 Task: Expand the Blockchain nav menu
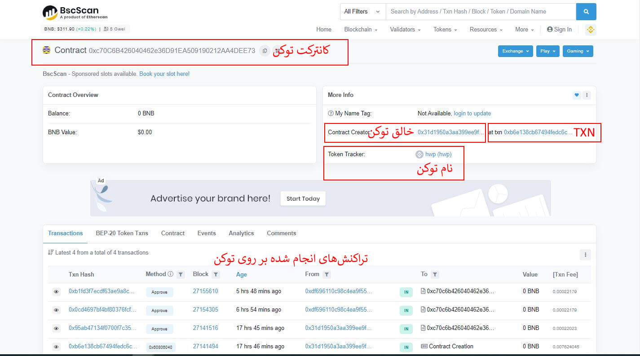(361, 30)
